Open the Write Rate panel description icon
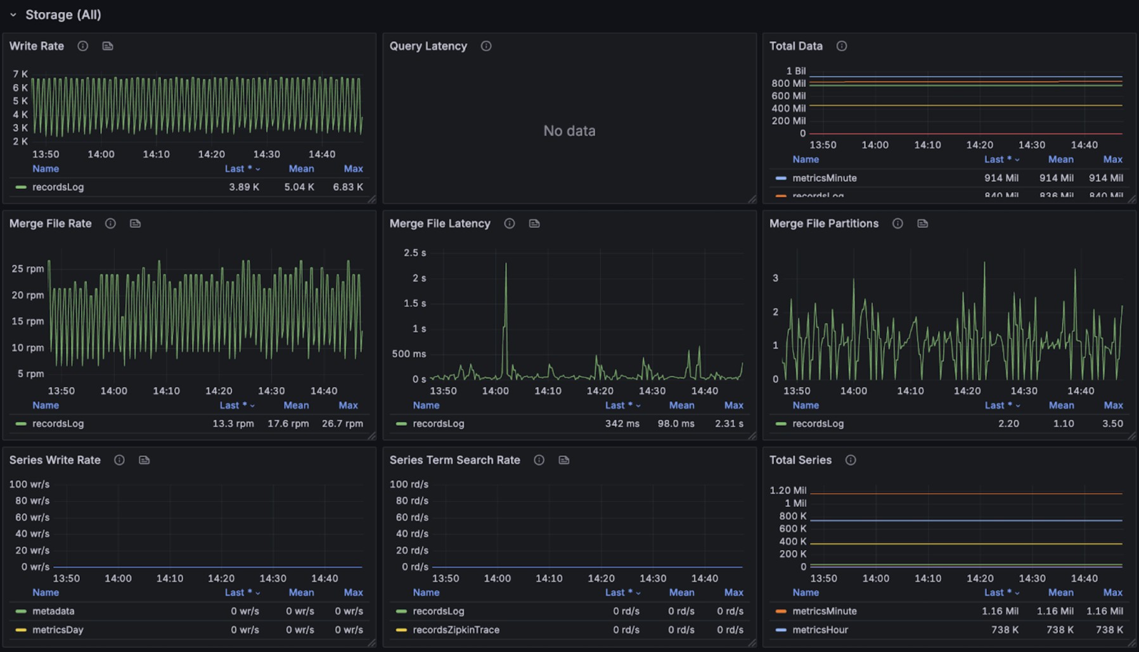1139x652 pixels. coord(108,46)
